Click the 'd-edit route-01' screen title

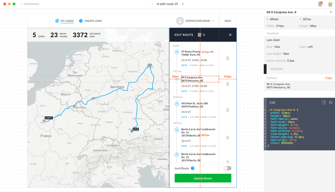167,4
